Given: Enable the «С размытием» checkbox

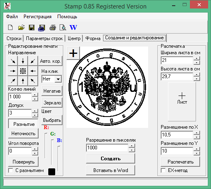Looking at the screenshot, I should tap(11, 170).
